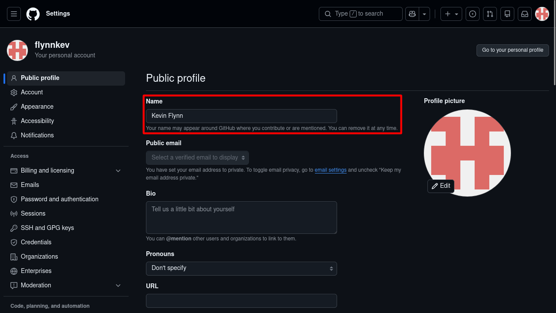Open SSH and GPG keys page
The width and height of the screenshot is (556, 313).
66,228
